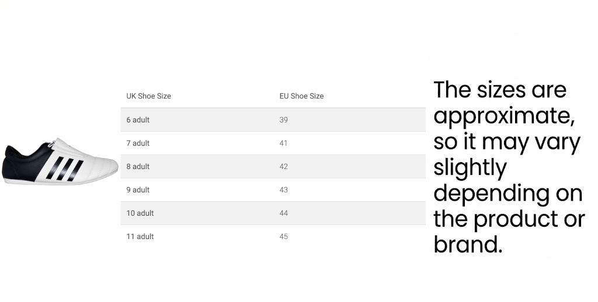
Task: Click the 11 adult row cell
Action: [140, 237]
